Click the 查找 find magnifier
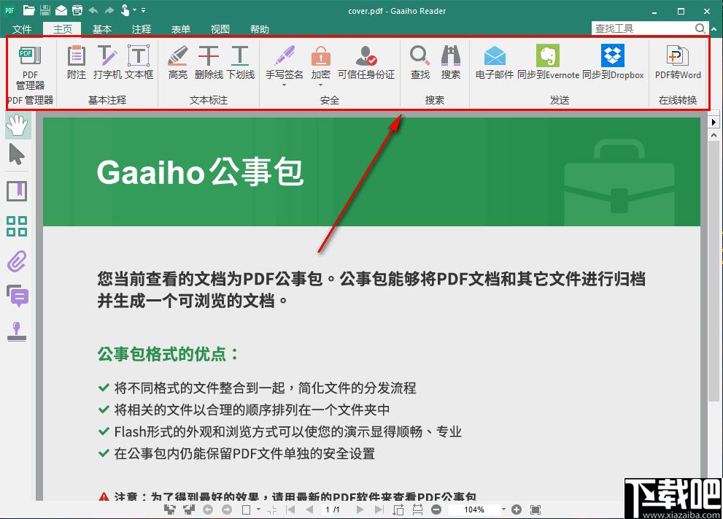The image size is (723, 519). tap(420, 62)
